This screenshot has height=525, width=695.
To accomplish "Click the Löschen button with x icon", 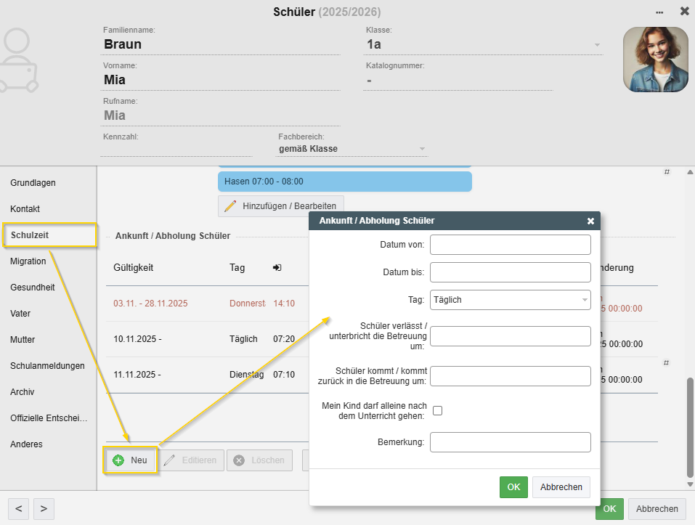I will (x=259, y=460).
